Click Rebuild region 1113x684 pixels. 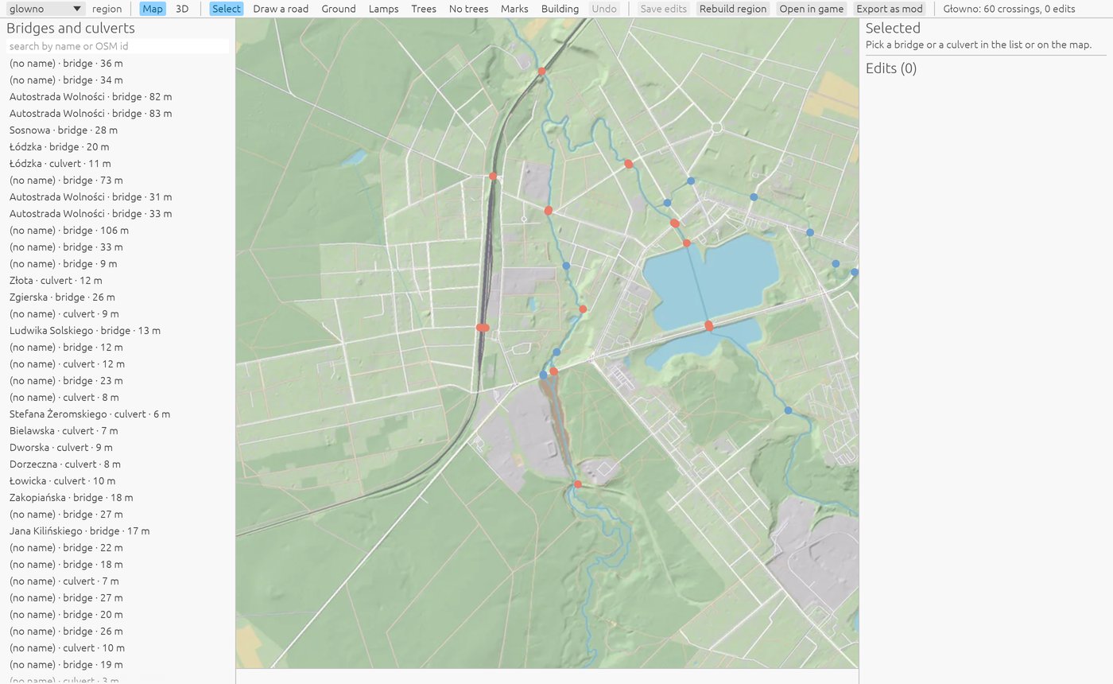[733, 9]
